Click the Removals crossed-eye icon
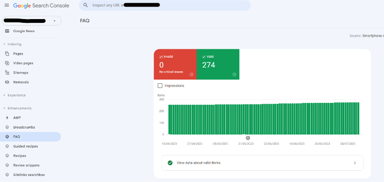 (7, 82)
